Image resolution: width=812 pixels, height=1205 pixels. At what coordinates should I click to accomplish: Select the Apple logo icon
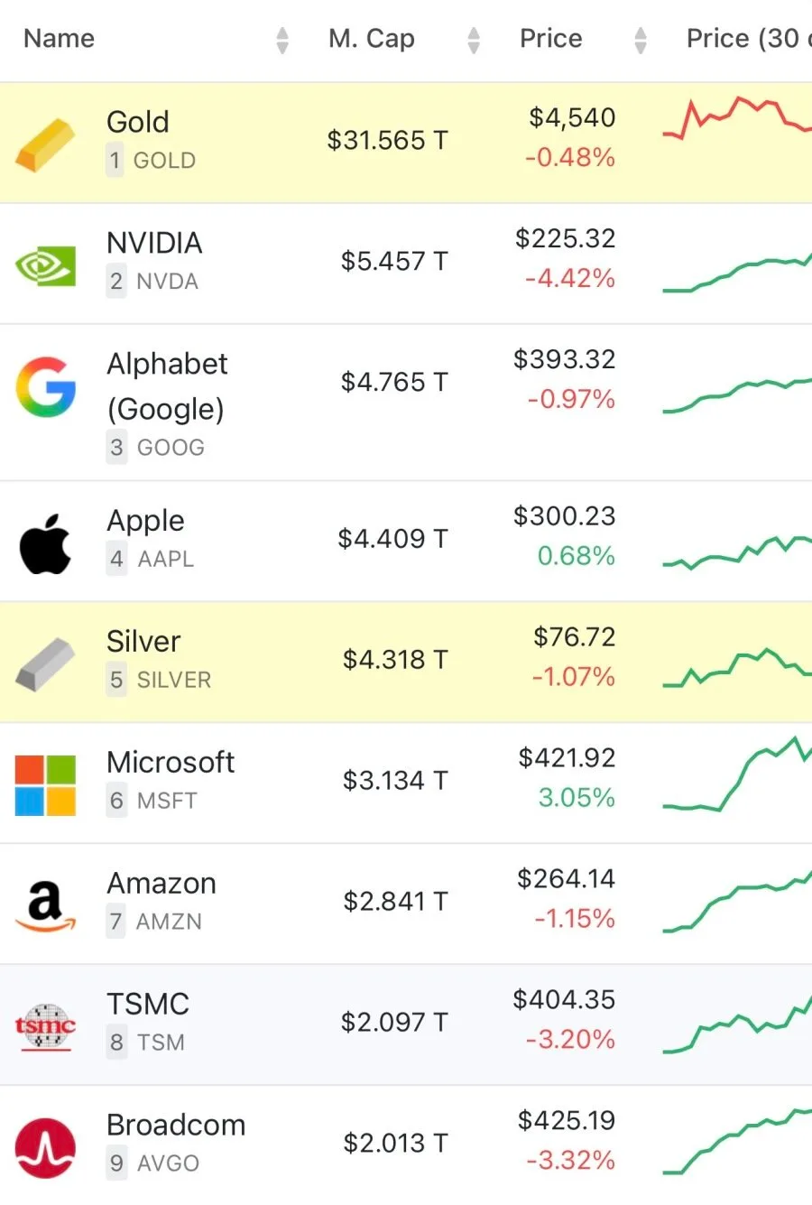(x=45, y=544)
